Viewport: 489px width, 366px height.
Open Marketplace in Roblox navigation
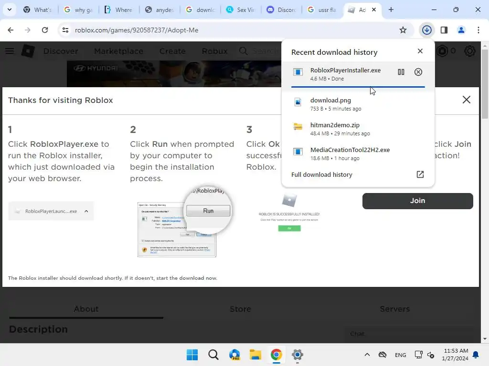click(118, 51)
